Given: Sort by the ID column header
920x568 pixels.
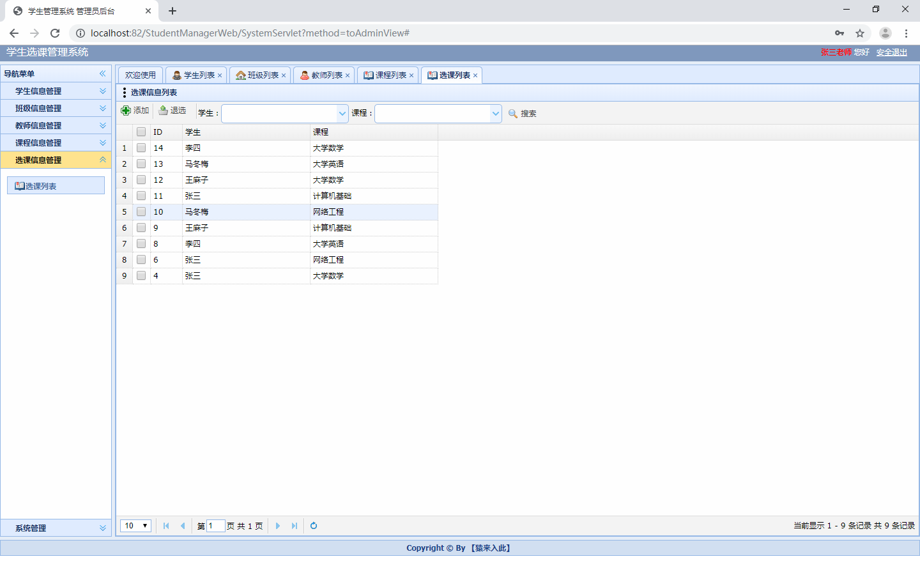Looking at the screenshot, I should pos(166,132).
